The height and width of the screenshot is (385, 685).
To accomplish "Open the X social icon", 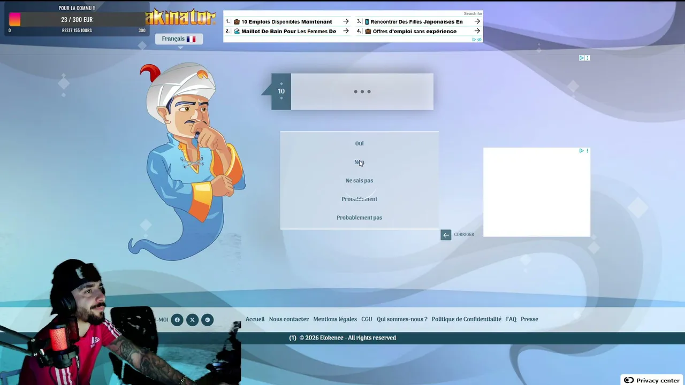I will pos(192,320).
